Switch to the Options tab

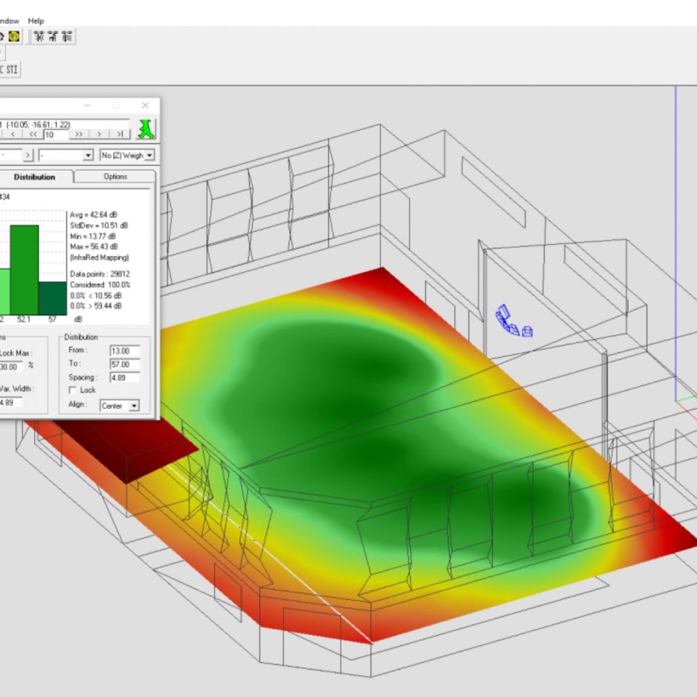tap(115, 176)
